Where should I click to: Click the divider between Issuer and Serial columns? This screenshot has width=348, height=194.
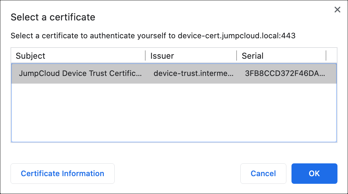tap(237, 56)
